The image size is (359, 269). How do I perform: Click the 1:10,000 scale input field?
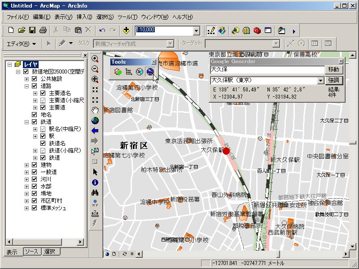(x=164, y=30)
